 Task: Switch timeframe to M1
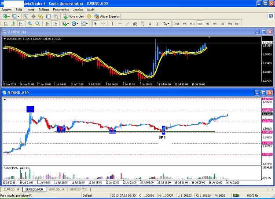[177, 24]
